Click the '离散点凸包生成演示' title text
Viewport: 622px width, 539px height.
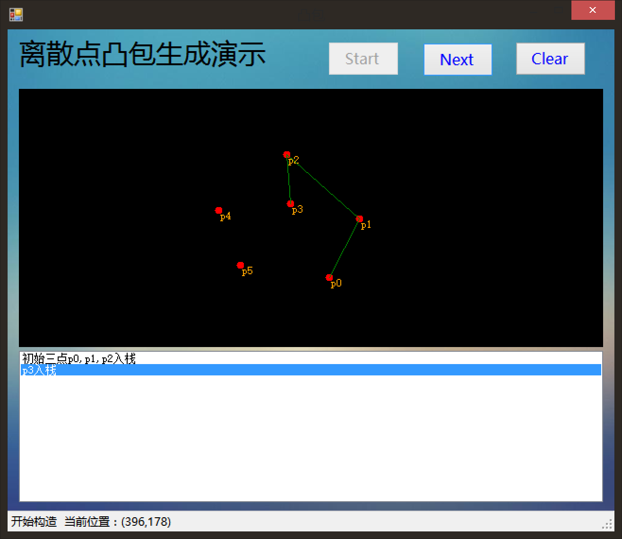coord(142,54)
